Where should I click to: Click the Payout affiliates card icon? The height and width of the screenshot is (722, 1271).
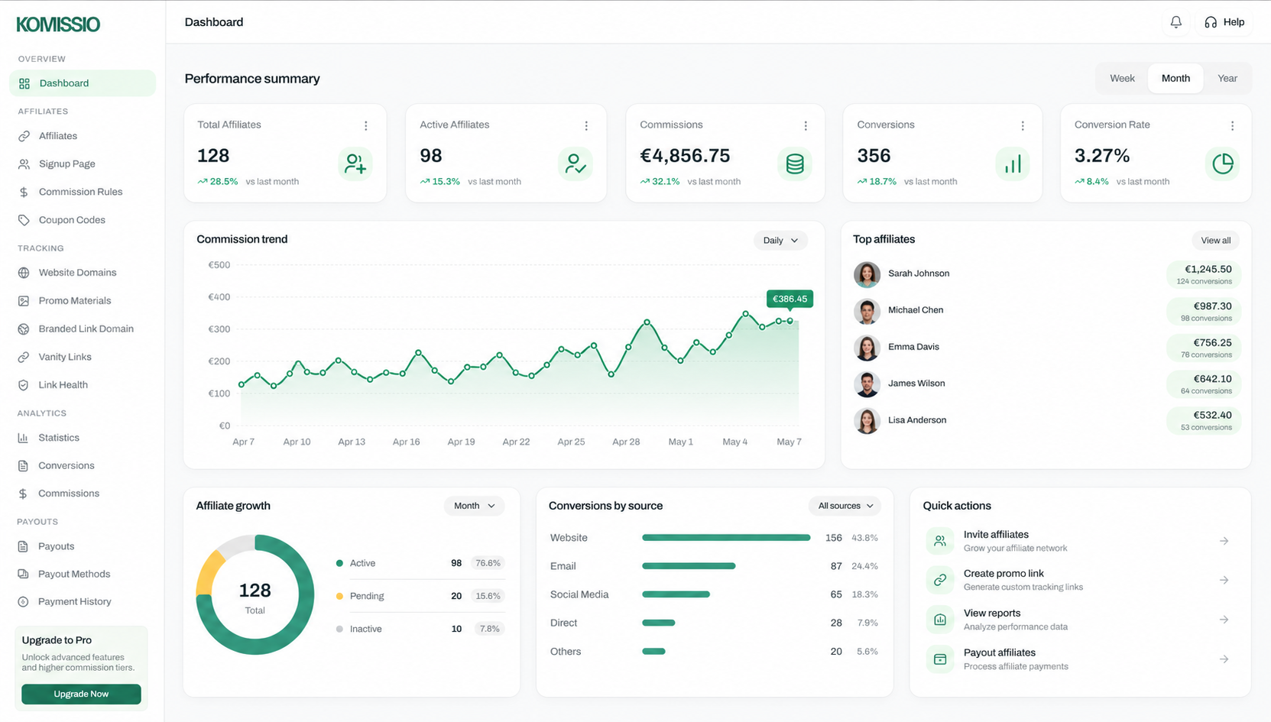click(940, 659)
